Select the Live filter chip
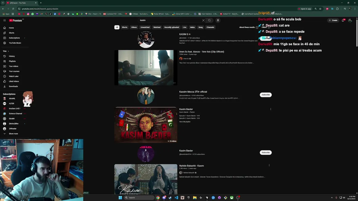Image resolution: width=358 pixels, height=201 pixels. tap(185, 27)
